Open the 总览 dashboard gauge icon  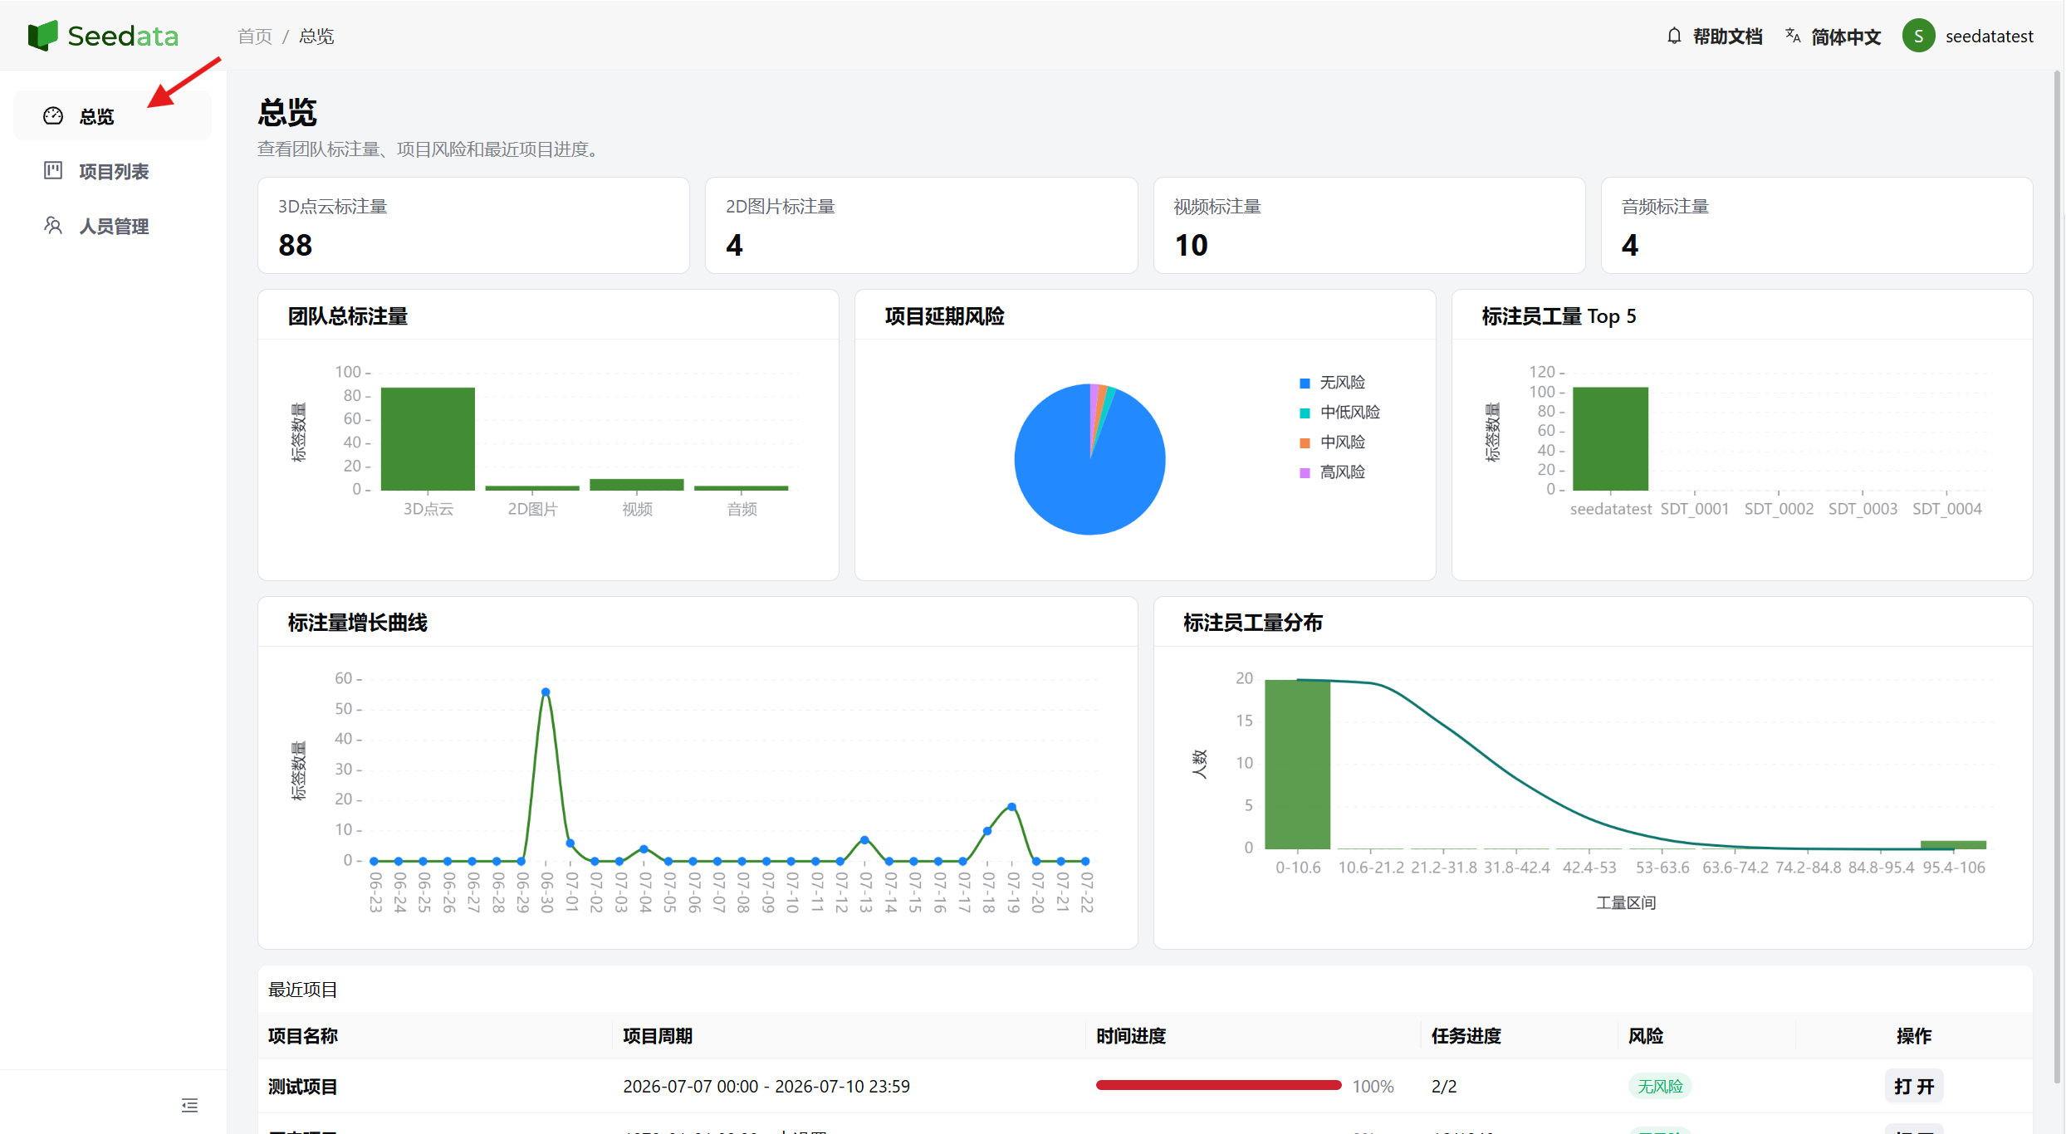pyautogui.click(x=53, y=116)
